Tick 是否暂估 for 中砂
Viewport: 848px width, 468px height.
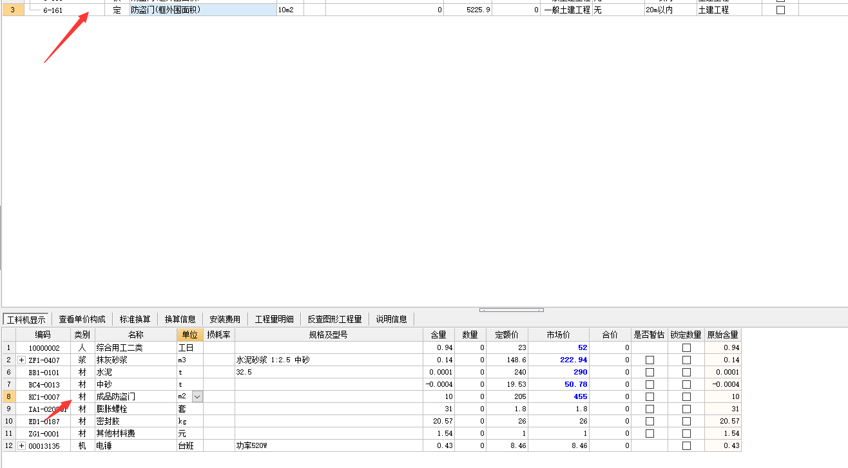[650, 384]
